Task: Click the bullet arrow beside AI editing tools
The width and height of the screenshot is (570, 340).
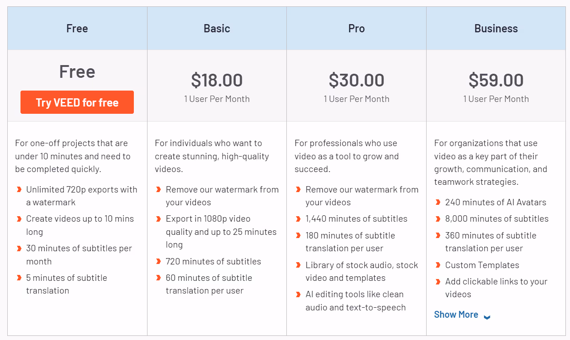Action: coord(298,294)
